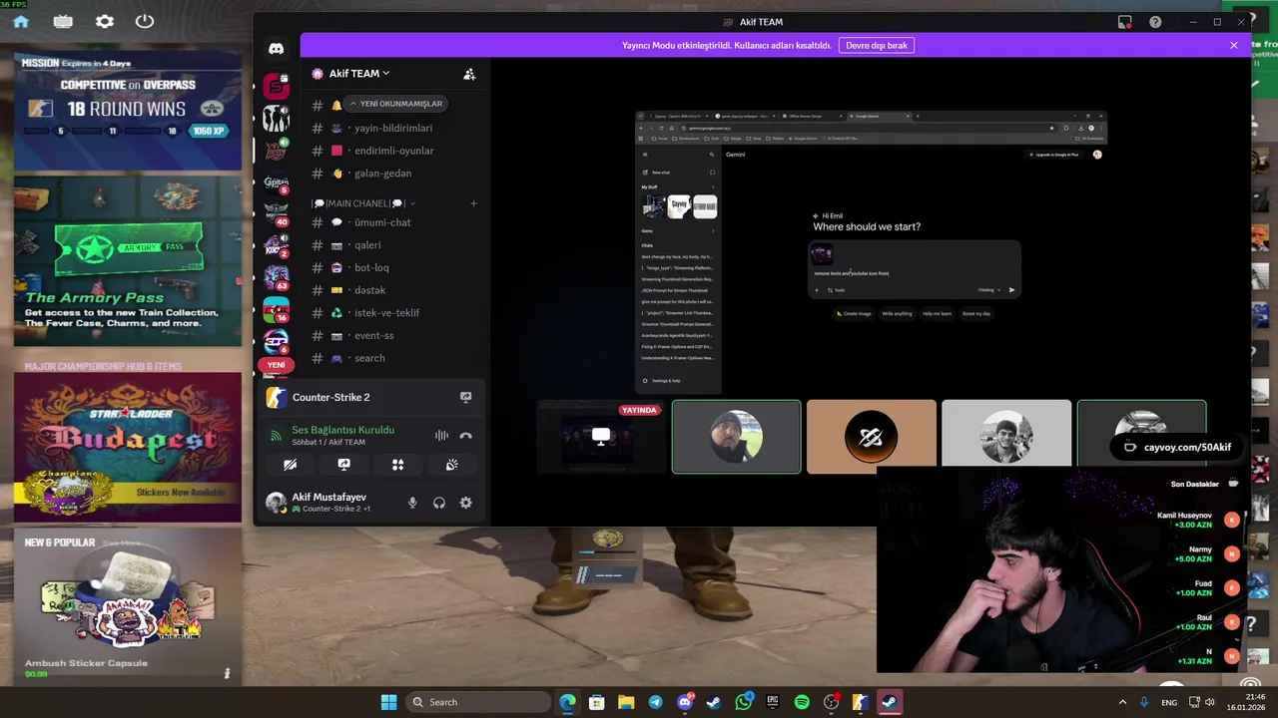Image resolution: width=1278 pixels, height=718 pixels.
Task: Open the server with 40 badge
Action: [276, 213]
